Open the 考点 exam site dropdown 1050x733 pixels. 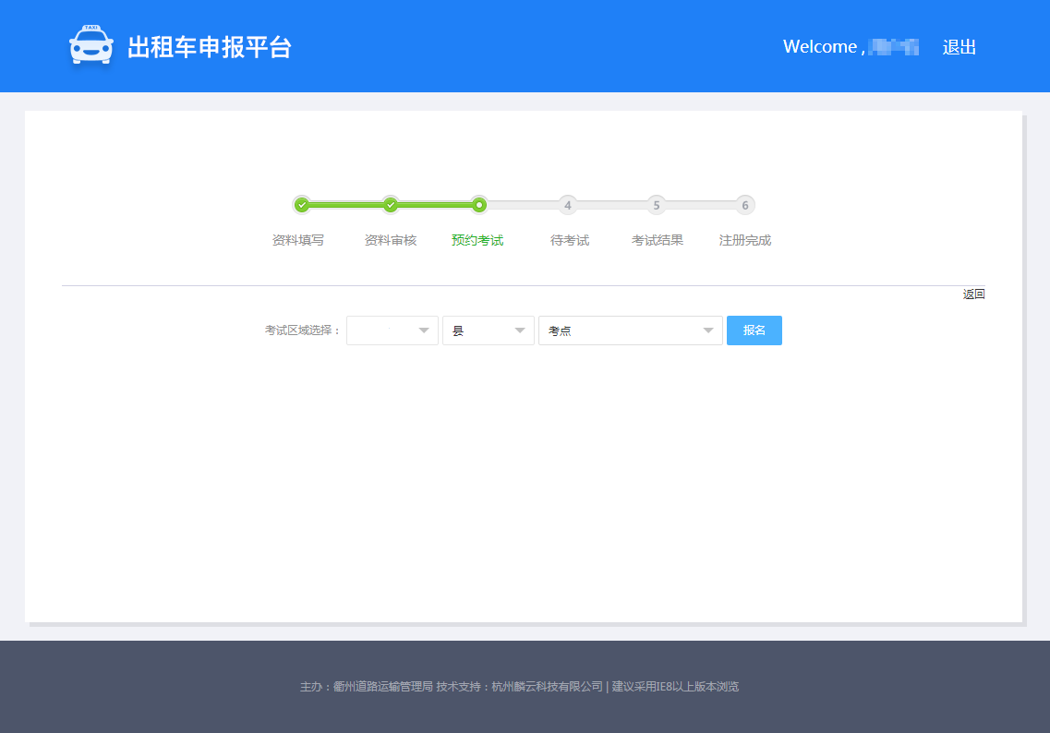tap(630, 330)
